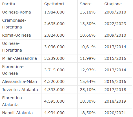The height and width of the screenshot is (117, 133).
Task: Click the 1.984.000 spectators value
Action: click(54, 12)
